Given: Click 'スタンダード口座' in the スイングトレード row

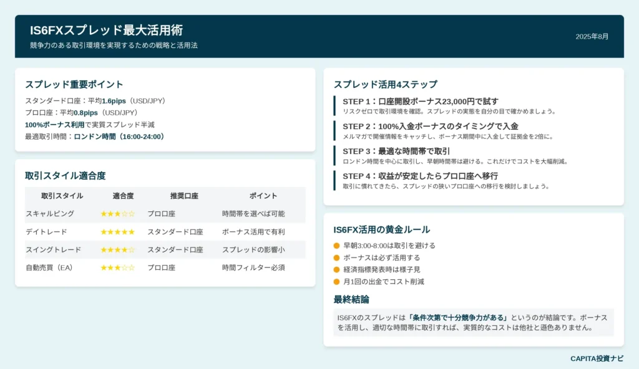Looking at the screenshot, I should pyautogui.click(x=175, y=250).
